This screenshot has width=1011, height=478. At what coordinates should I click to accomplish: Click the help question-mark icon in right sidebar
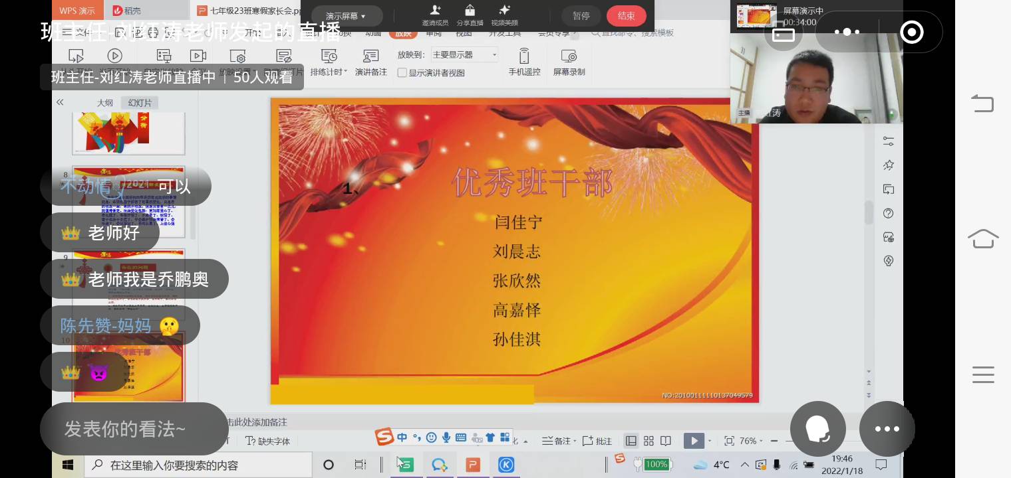pos(889,213)
